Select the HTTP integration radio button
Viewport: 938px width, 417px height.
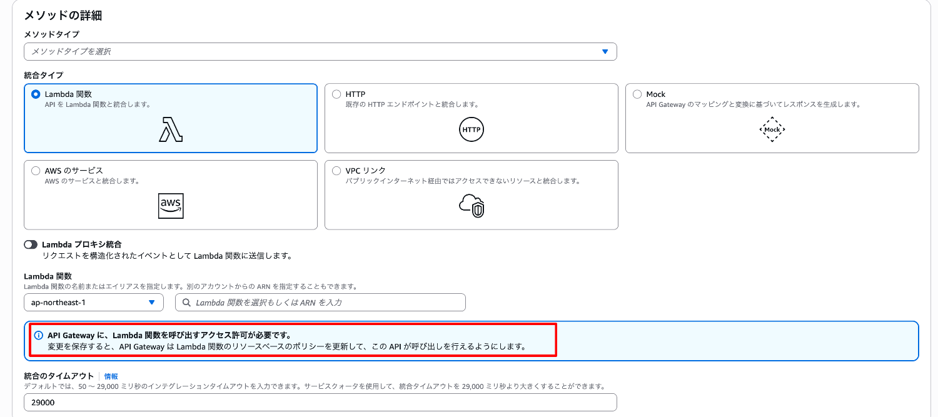[336, 94]
